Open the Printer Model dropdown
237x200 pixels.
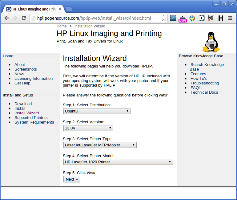118,162
